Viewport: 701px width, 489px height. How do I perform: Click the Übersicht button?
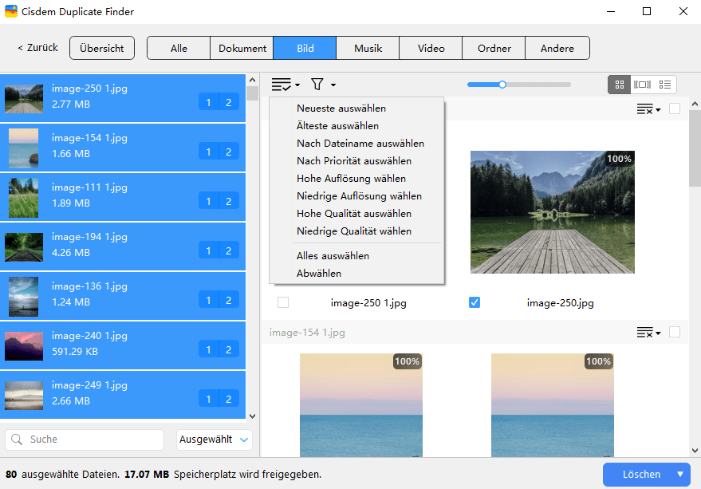pos(101,48)
